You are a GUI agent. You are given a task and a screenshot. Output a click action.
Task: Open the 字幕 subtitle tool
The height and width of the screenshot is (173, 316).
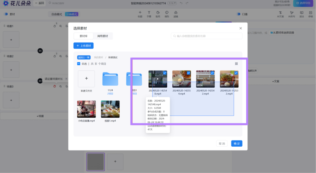click(149, 14)
